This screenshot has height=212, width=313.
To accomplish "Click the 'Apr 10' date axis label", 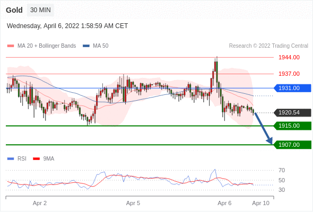I will tap(260, 203).
